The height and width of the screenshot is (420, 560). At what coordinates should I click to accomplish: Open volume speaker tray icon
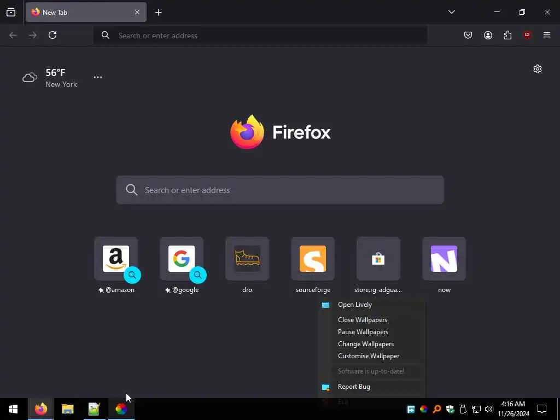(x=489, y=409)
